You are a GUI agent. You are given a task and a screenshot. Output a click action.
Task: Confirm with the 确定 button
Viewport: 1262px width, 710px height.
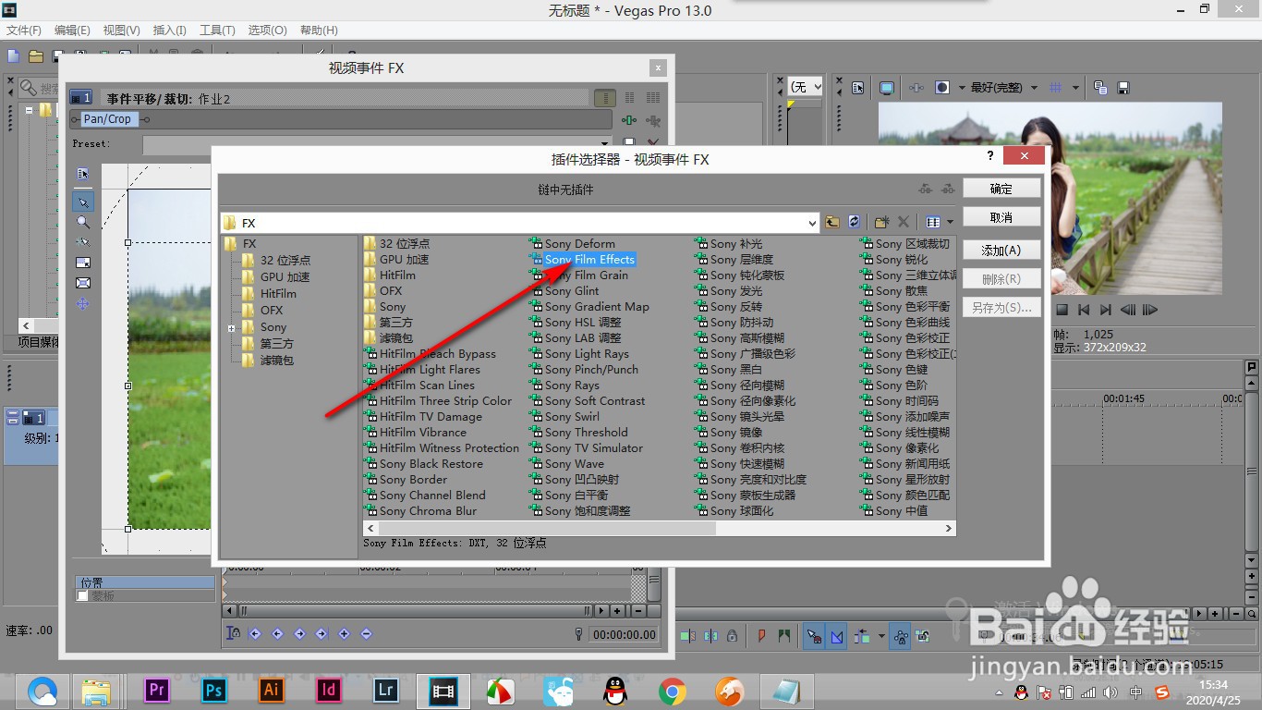coord(1001,189)
